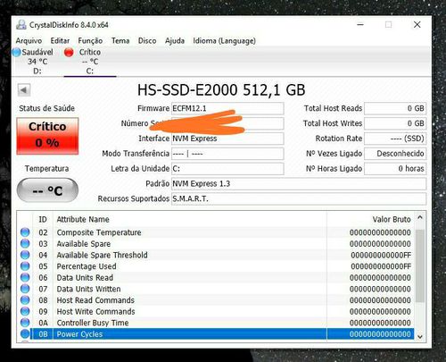Click the Total Host Writes value field

(395, 123)
